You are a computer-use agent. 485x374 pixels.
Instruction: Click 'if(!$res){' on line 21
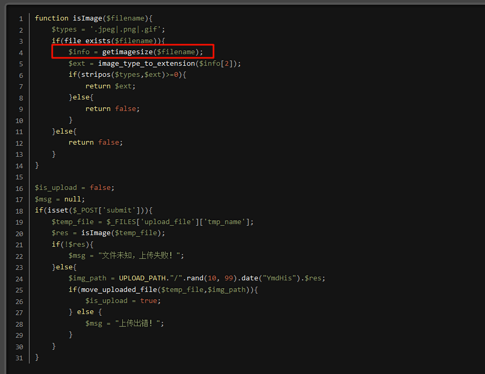pyautogui.click(x=72, y=245)
